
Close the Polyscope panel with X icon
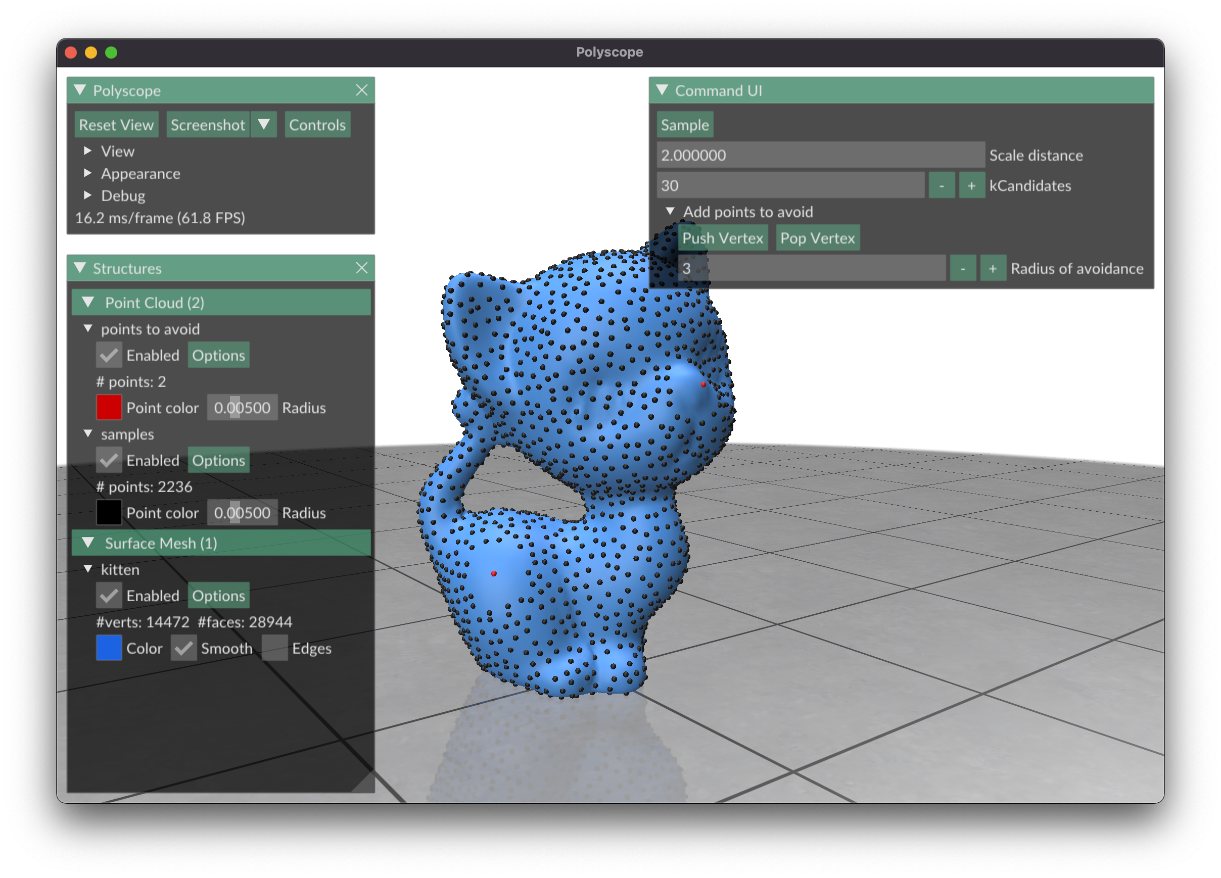pyautogui.click(x=361, y=90)
